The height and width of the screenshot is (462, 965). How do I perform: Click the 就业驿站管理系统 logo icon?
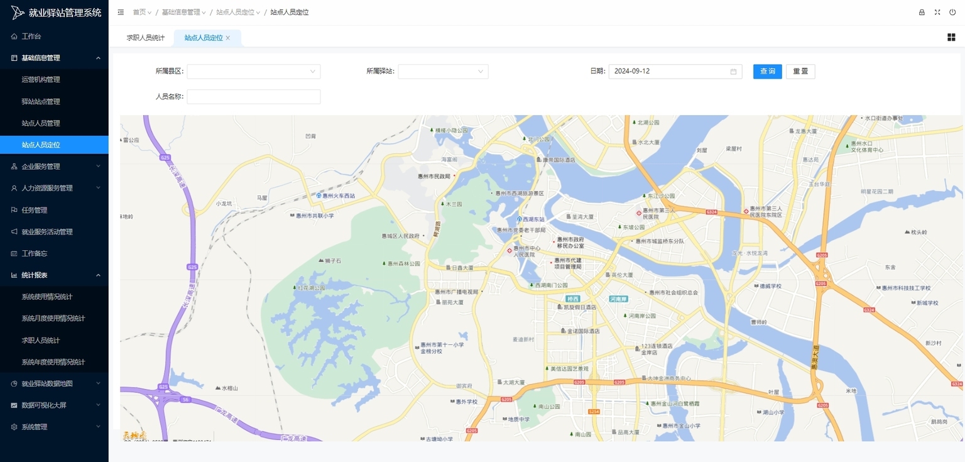point(18,13)
